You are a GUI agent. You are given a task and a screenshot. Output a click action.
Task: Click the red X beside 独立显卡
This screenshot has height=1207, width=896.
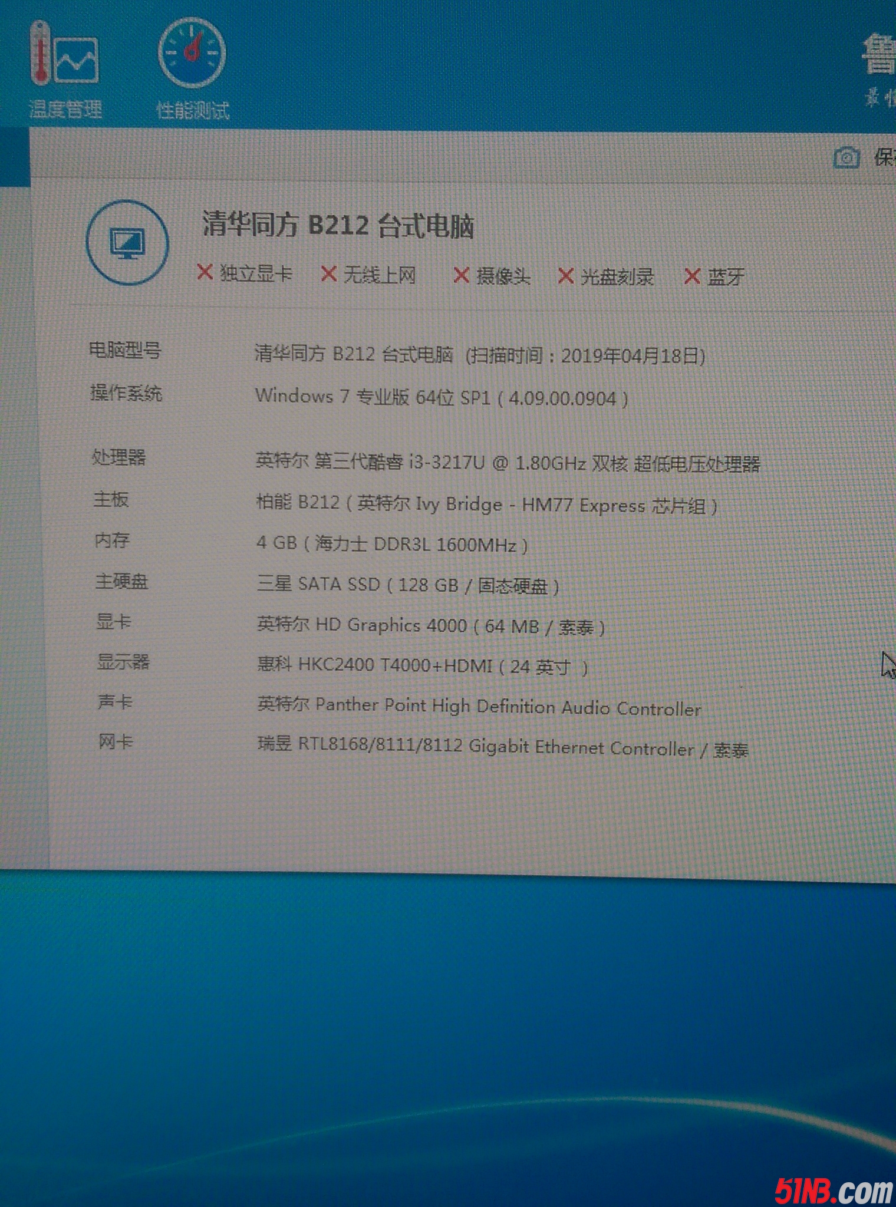point(205,272)
